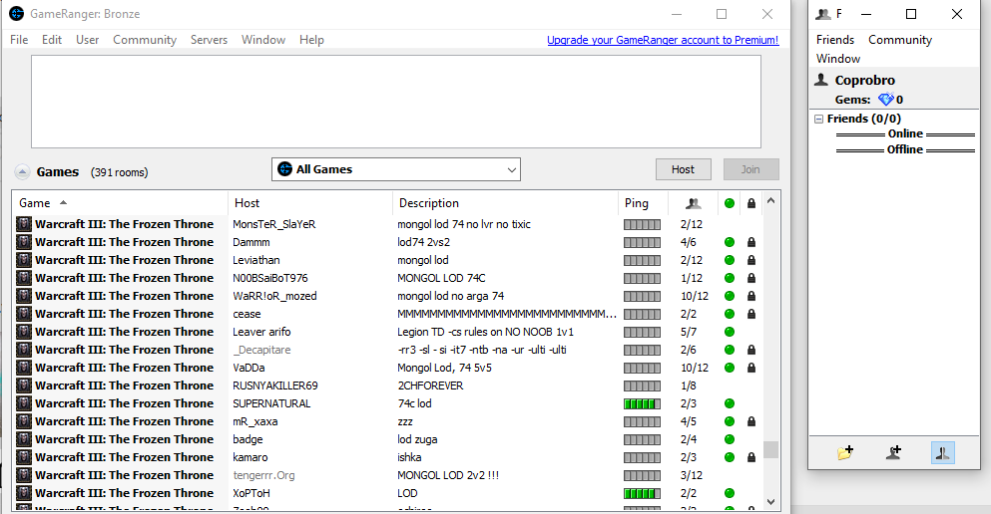Select the room hosted by N00BSaiBoT976
The image size is (991, 514).
(388, 278)
